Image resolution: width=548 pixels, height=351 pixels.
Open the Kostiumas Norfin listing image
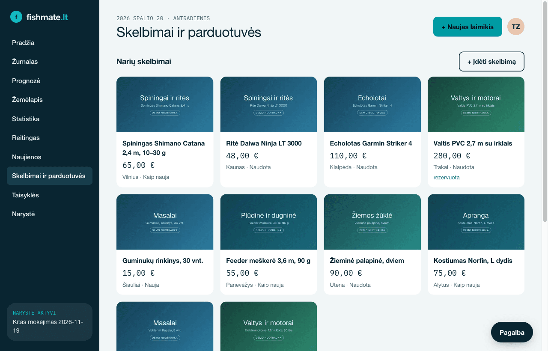476,222
